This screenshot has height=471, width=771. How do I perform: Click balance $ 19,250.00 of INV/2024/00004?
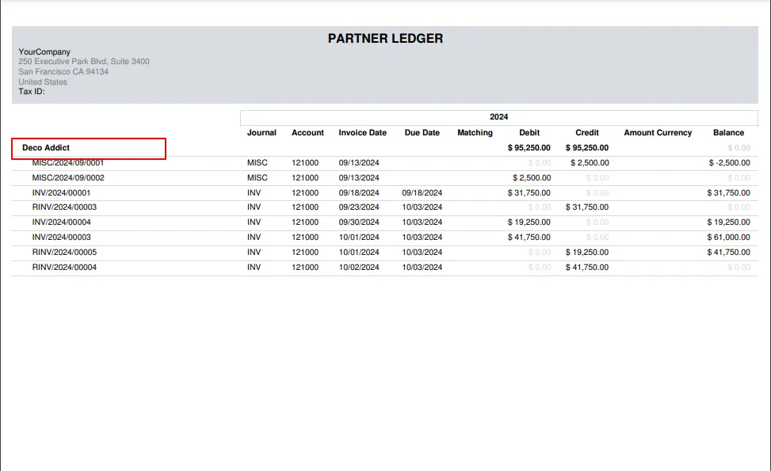(x=729, y=222)
